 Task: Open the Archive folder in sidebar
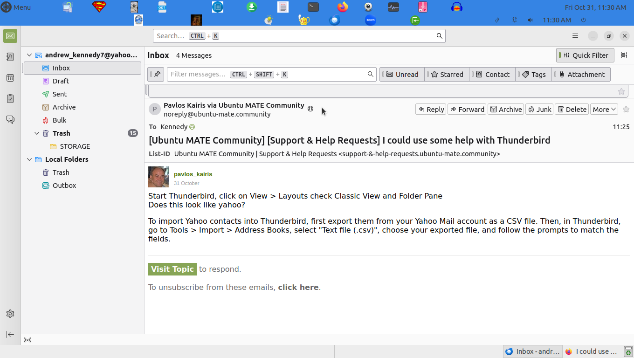64,107
